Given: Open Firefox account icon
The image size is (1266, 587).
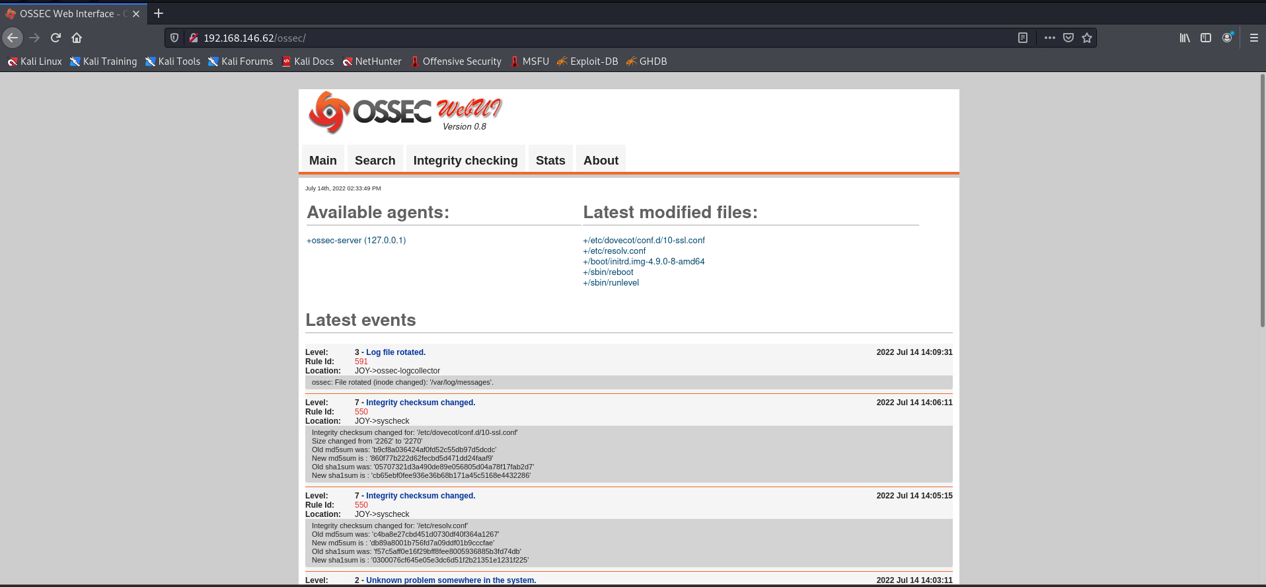Looking at the screenshot, I should [1227, 38].
